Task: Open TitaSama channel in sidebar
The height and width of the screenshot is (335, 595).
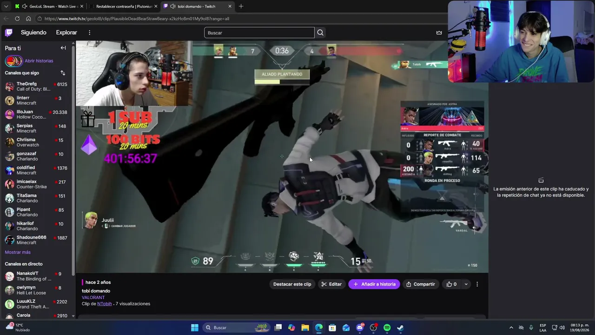Action: (36, 198)
